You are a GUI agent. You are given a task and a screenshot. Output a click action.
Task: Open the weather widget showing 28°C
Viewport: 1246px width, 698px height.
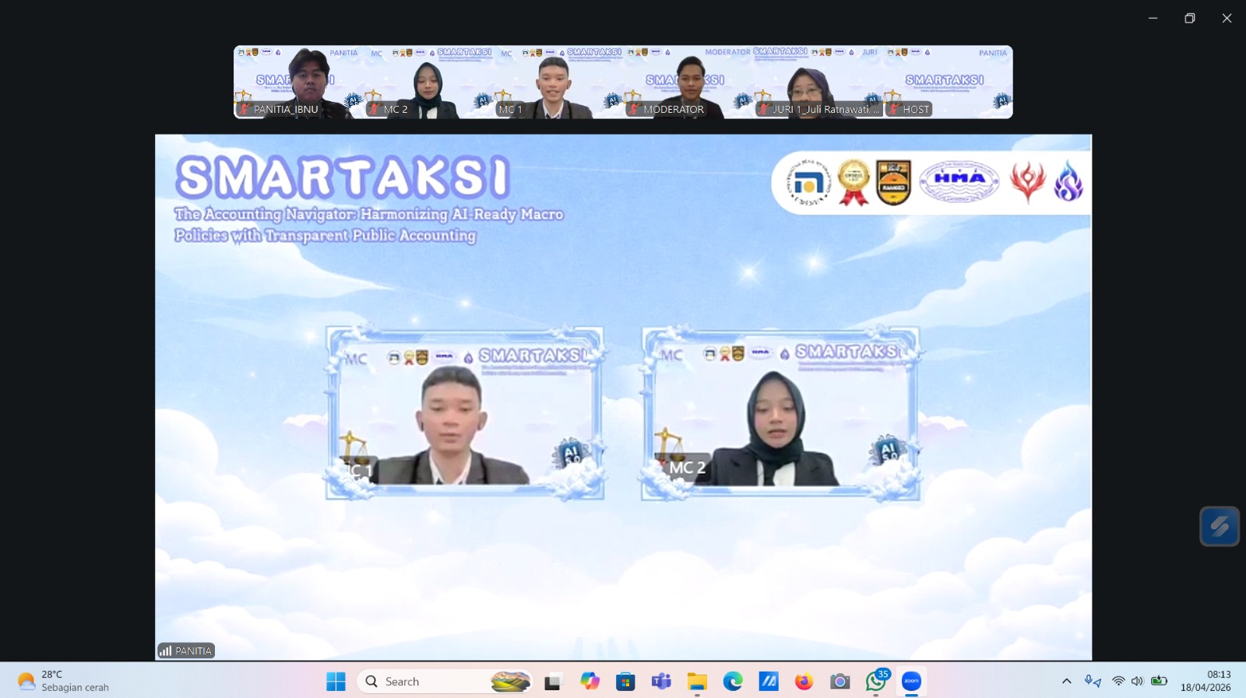coord(64,681)
